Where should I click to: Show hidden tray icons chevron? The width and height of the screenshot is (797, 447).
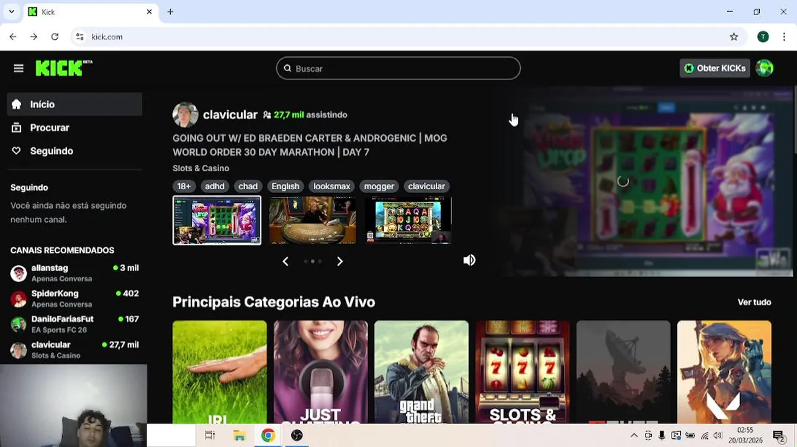(x=634, y=436)
